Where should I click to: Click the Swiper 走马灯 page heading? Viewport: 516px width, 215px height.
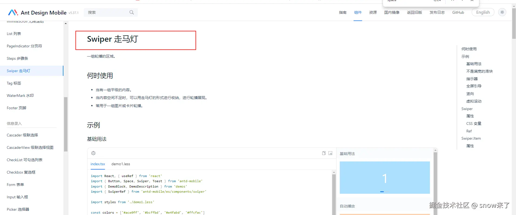pos(113,39)
